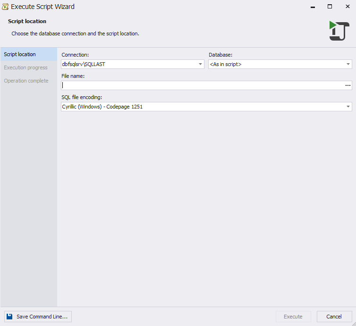The width and height of the screenshot is (356, 326).
Task: Click the floppy disk save icon
Action: pyautogui.click(x=9, y=317)
